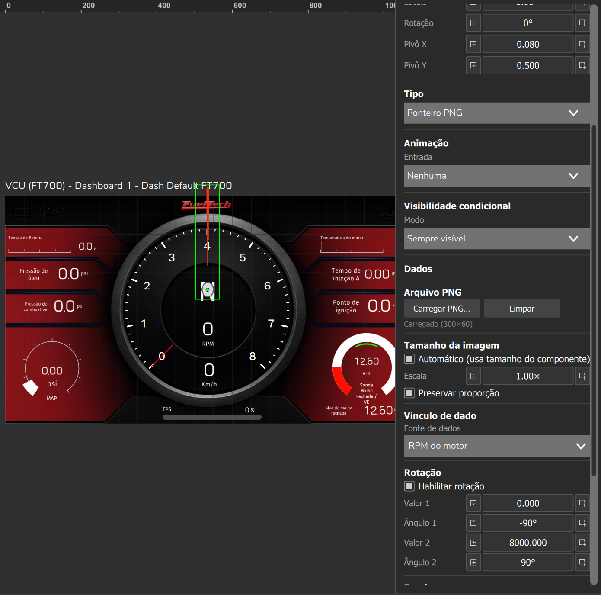
Task: Click the Ângulo 2 field showing 90°
Action: [x=528, y=562]
